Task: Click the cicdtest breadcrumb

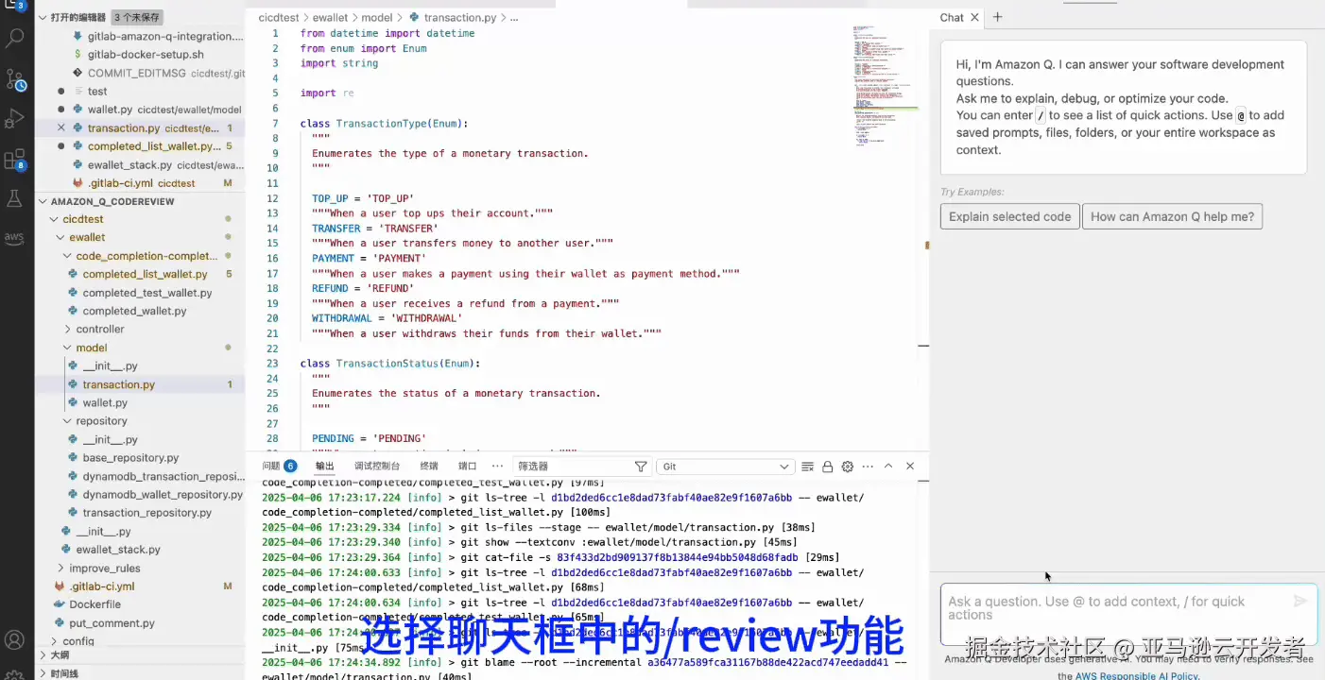Action: pyautogui.click(x=280, y=17)
